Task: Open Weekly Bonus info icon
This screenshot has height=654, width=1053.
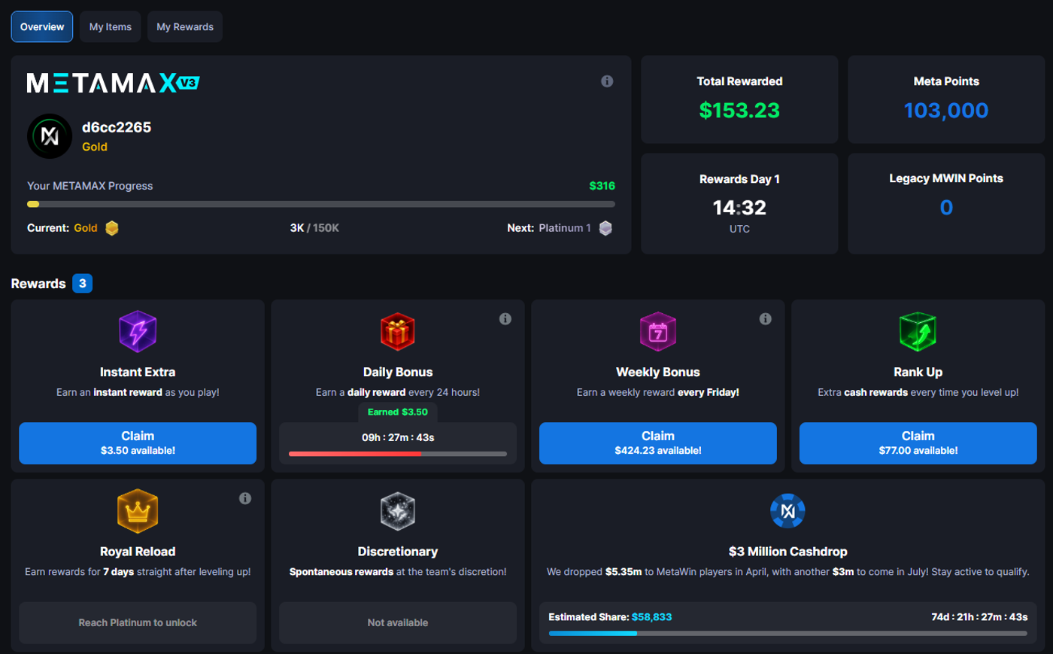Action: point(766,319)
